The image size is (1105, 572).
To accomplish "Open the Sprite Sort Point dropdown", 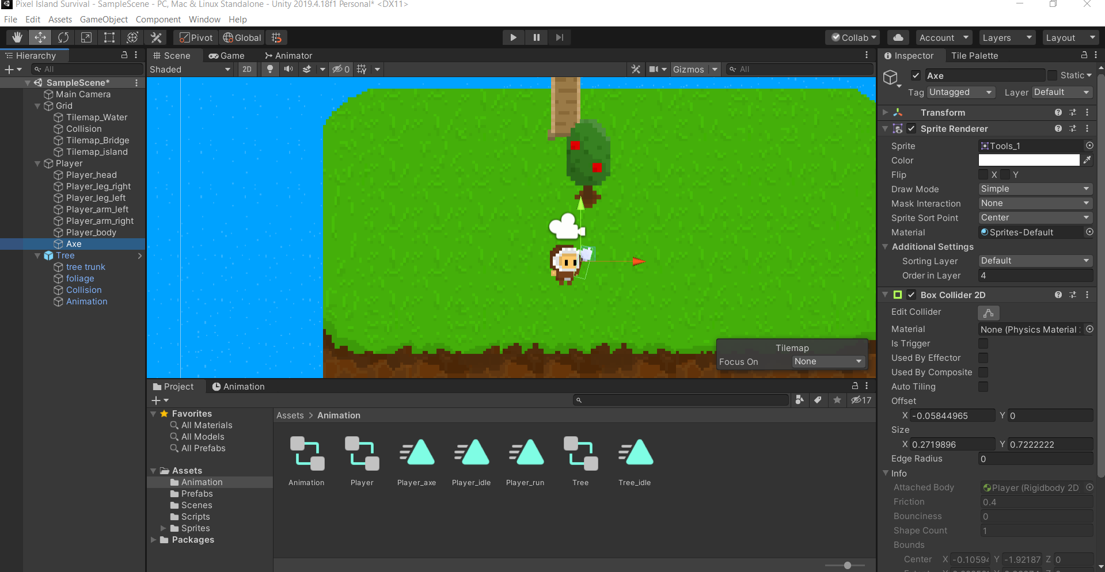I will pyautogui.click(x=1035, y=218).
